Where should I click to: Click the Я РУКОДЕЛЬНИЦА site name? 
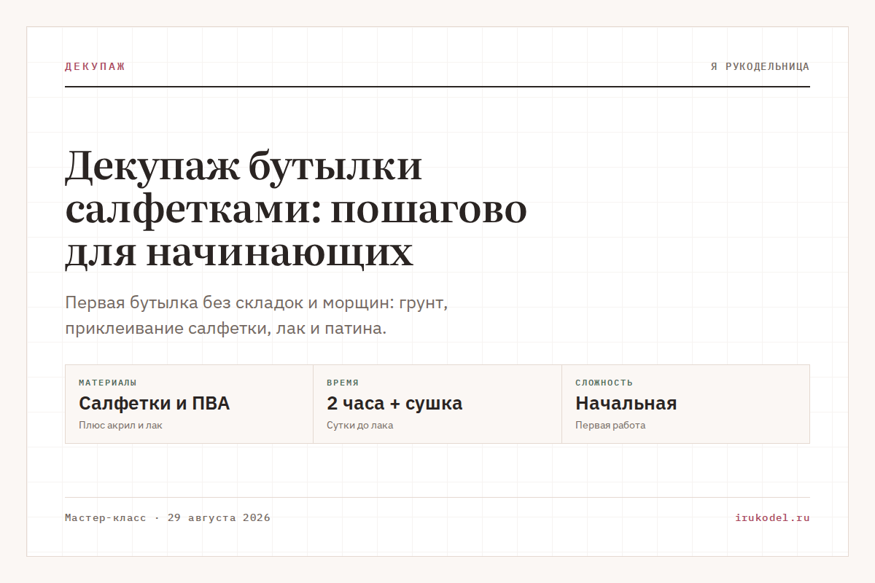(761, 66)
